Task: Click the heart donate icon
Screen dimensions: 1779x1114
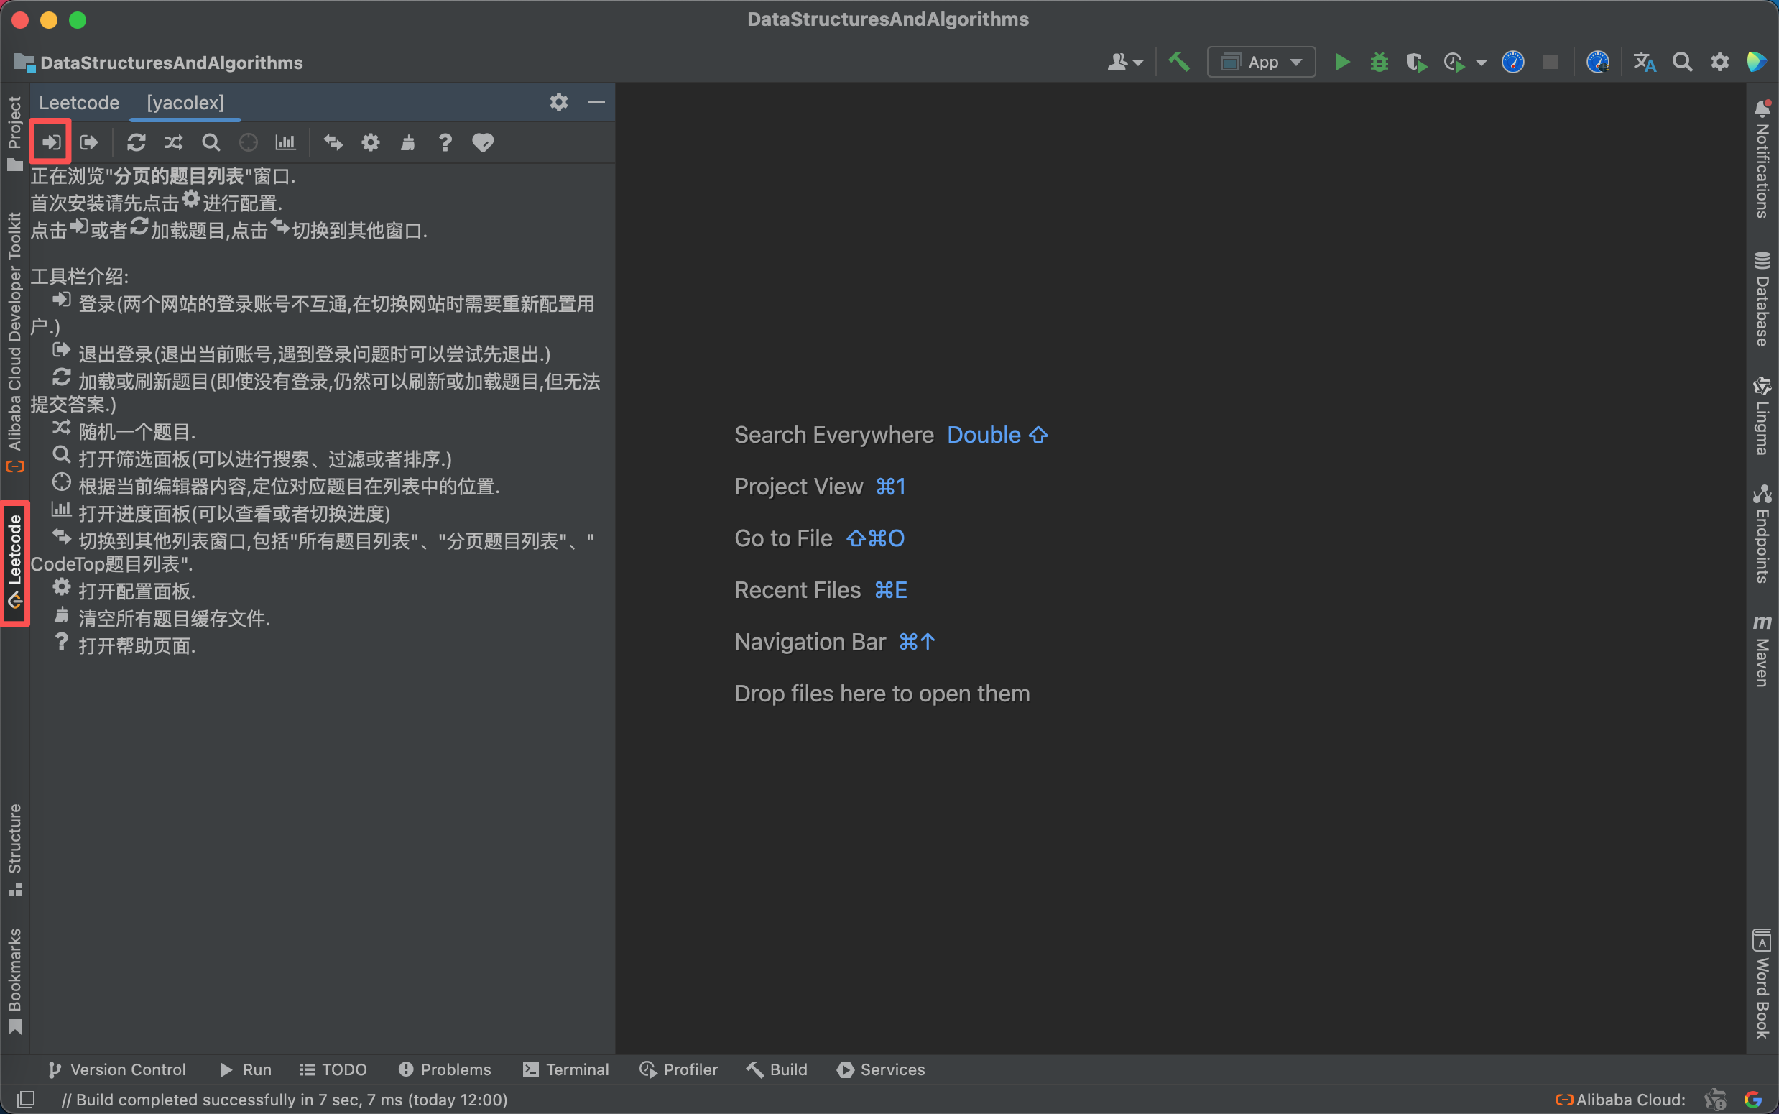Action: 483,142
